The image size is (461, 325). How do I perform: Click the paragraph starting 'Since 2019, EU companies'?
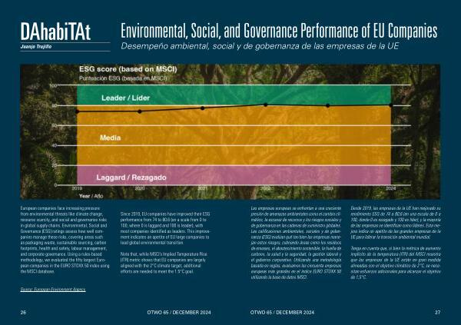(165, 228)
